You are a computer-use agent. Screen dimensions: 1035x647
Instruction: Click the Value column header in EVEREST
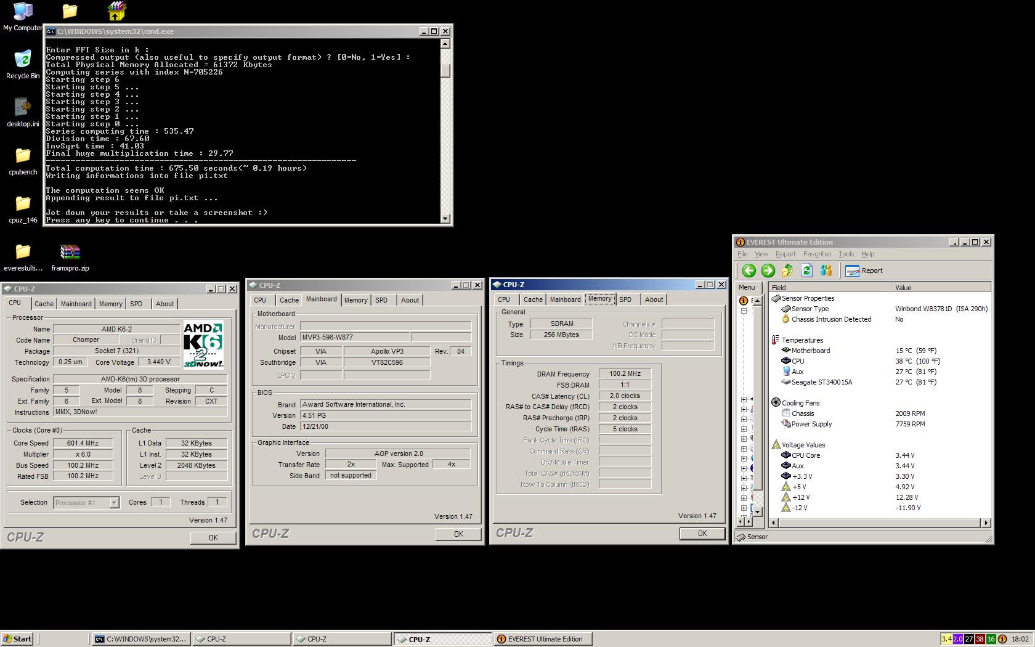941,288
